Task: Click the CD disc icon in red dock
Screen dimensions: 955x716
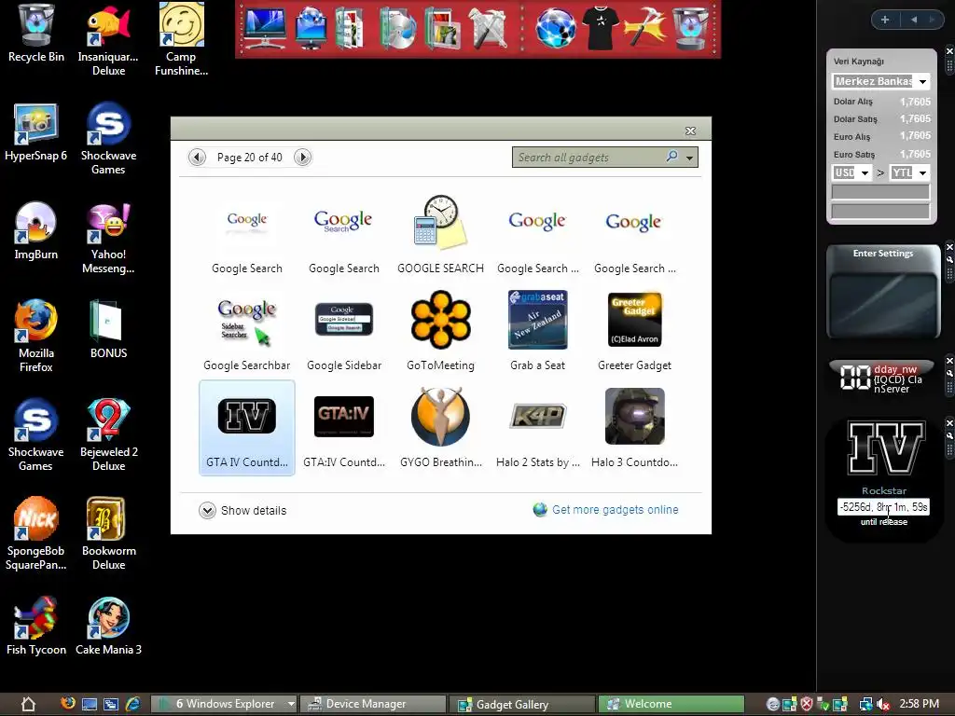Action: (397, 28)
